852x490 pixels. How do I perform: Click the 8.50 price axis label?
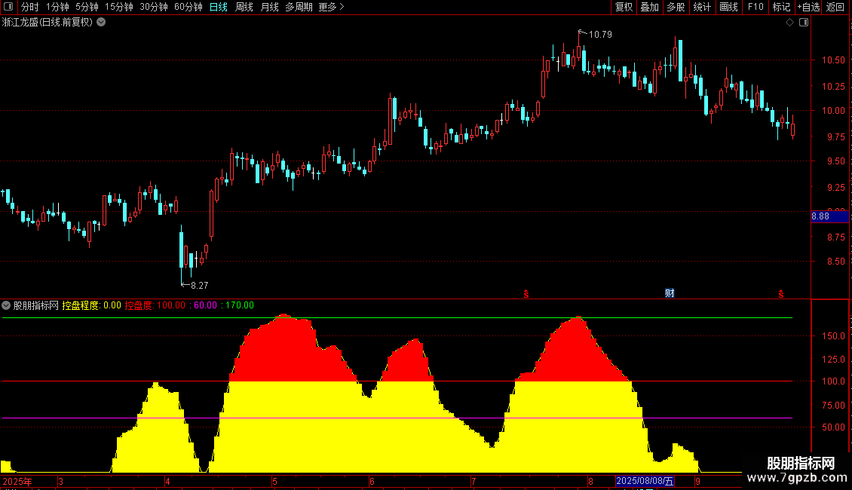tap(835, 262)
